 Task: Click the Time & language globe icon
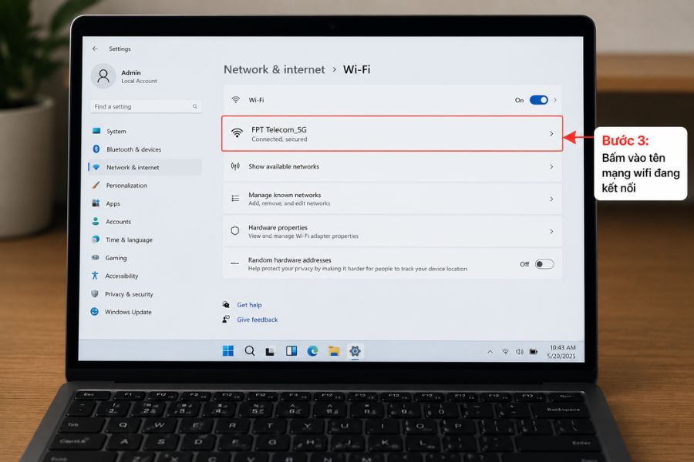(95, 239)
